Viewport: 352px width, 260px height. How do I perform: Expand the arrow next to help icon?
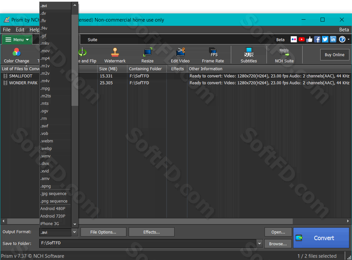tap(348, 40)
